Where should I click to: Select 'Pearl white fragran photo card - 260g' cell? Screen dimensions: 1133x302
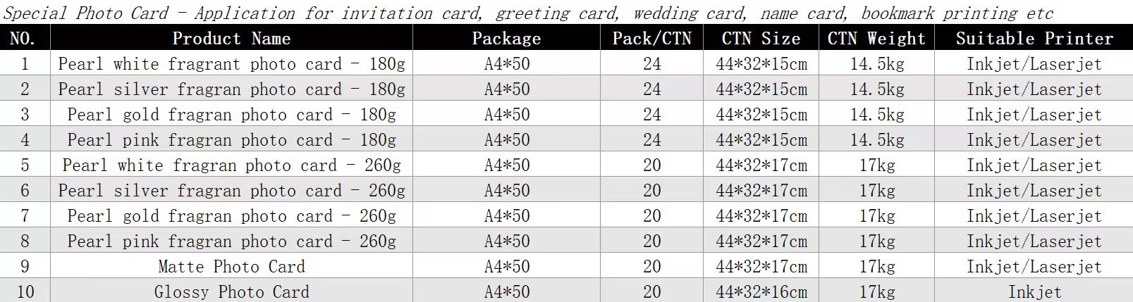[x=231, y=165]
